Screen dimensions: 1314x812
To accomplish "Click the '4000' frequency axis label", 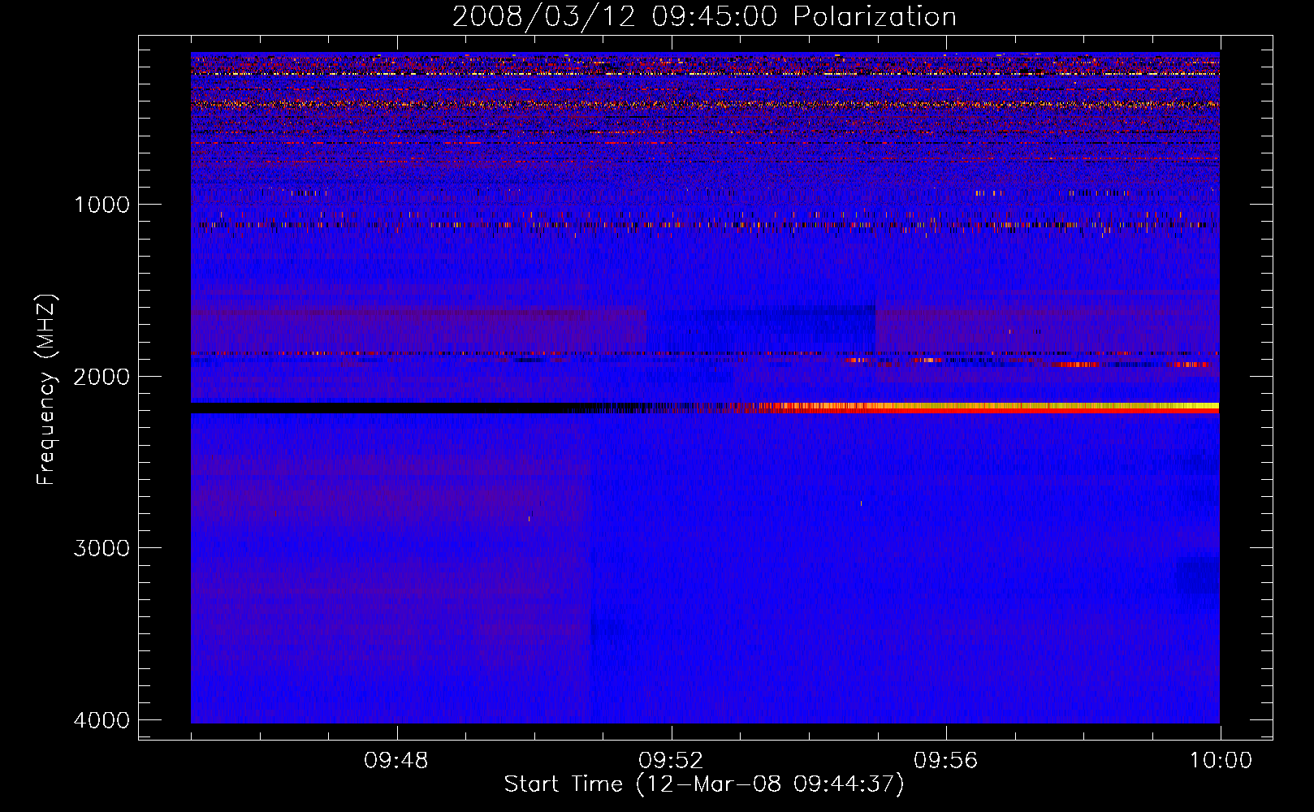I will [x=102, y=720].
